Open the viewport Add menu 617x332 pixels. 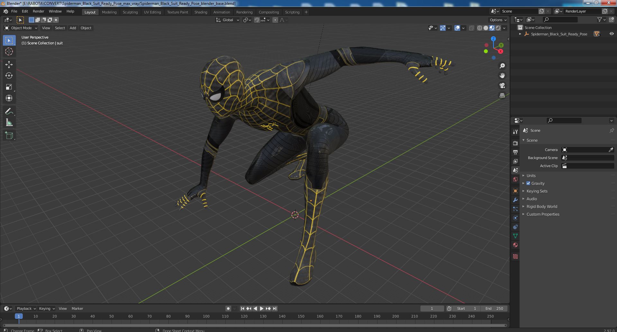tap(73, 28)
